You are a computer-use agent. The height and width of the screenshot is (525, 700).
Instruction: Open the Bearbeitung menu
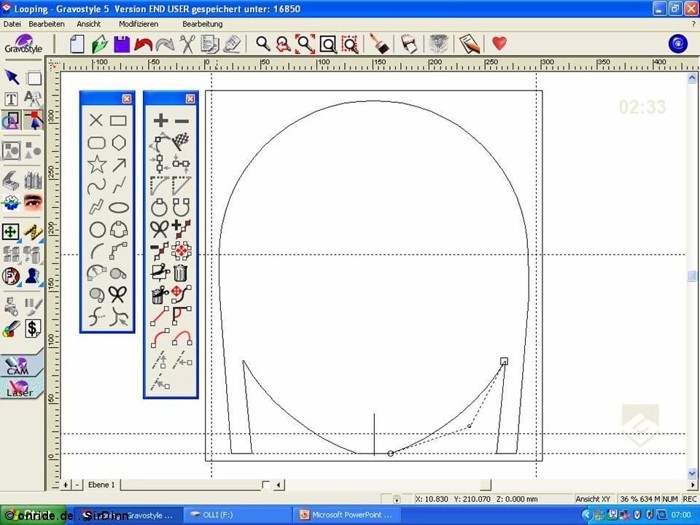point(202,24)
